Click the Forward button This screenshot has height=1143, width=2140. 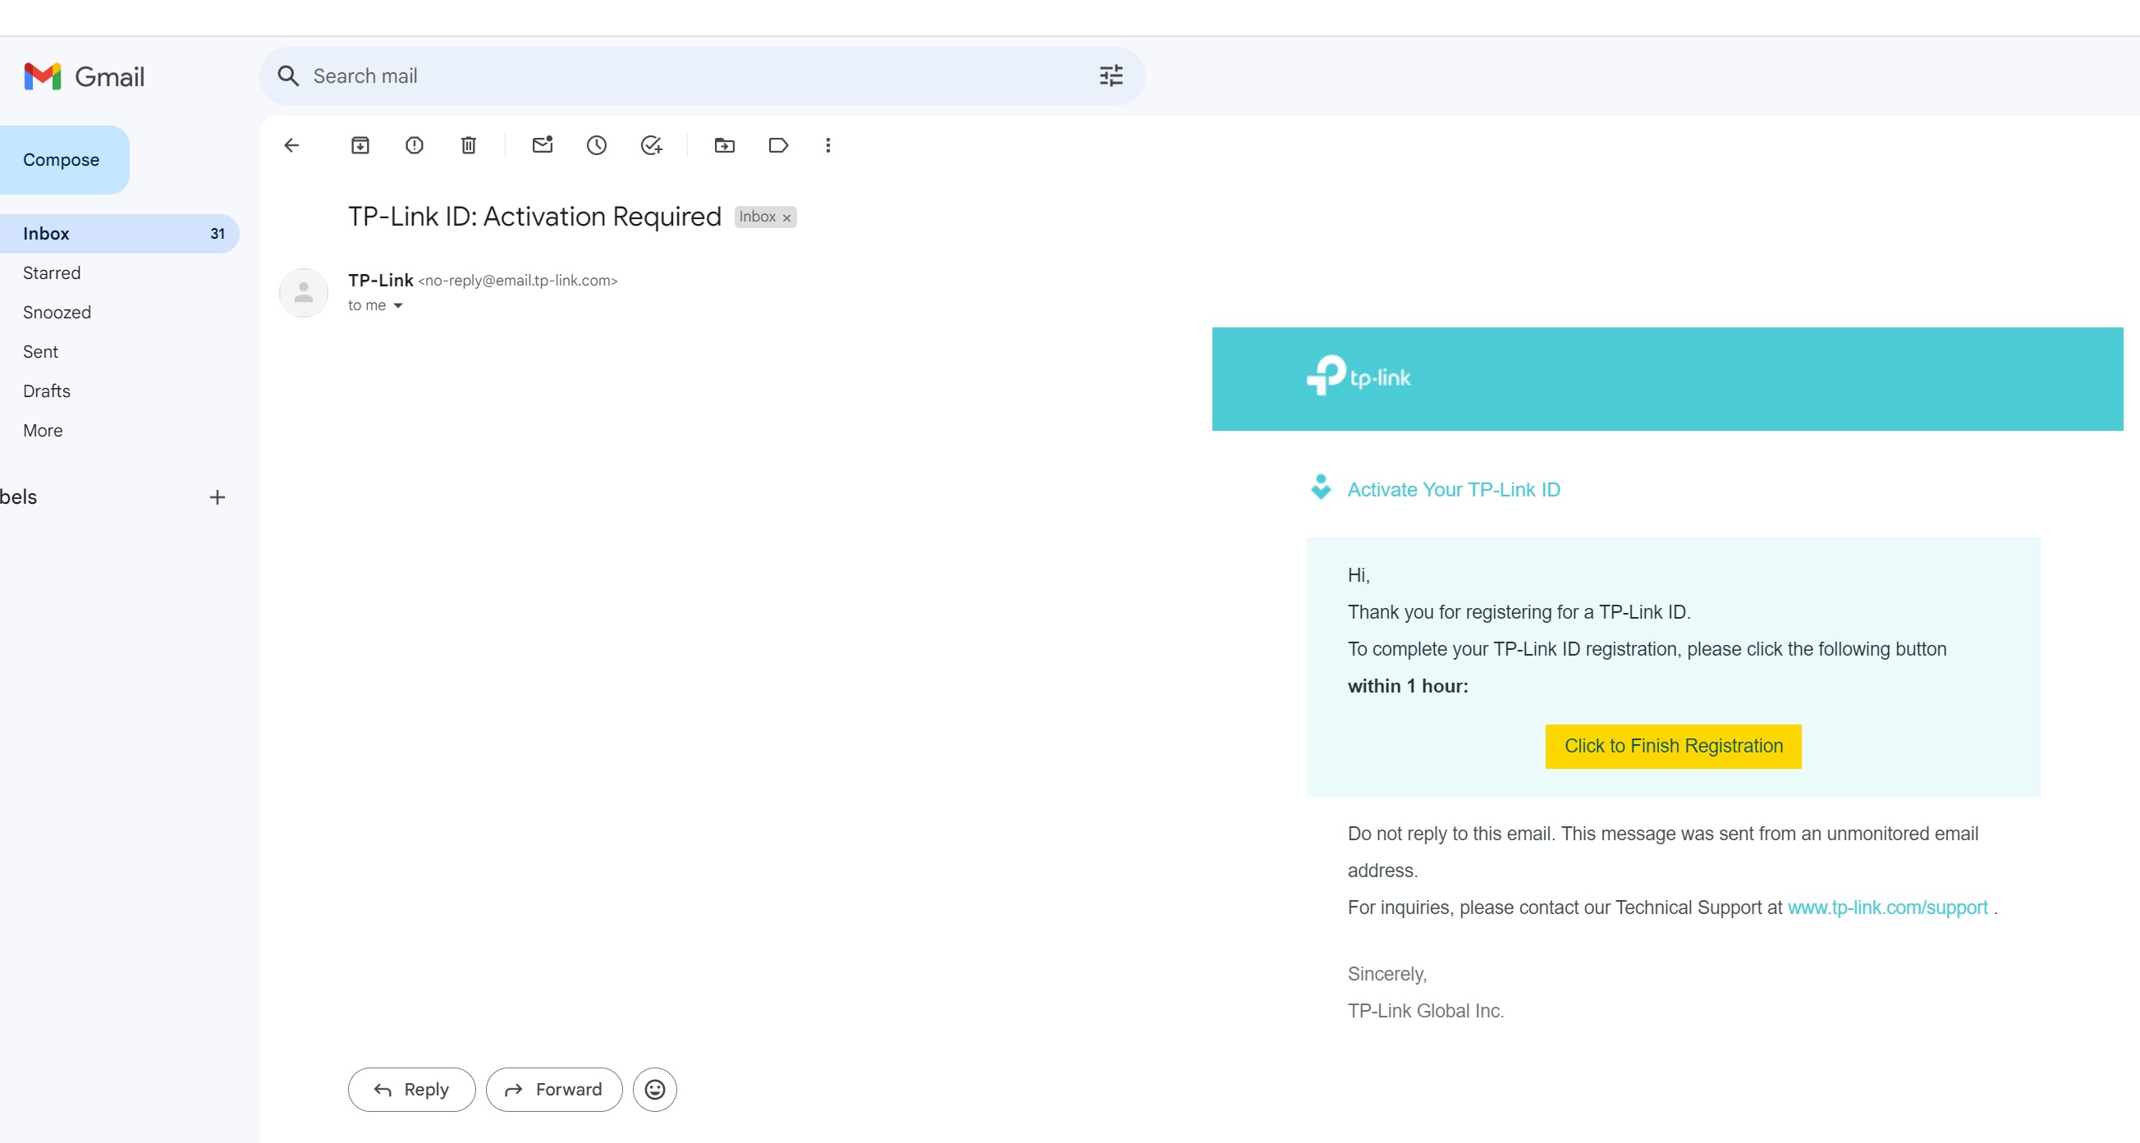[x=554, y=1089]
